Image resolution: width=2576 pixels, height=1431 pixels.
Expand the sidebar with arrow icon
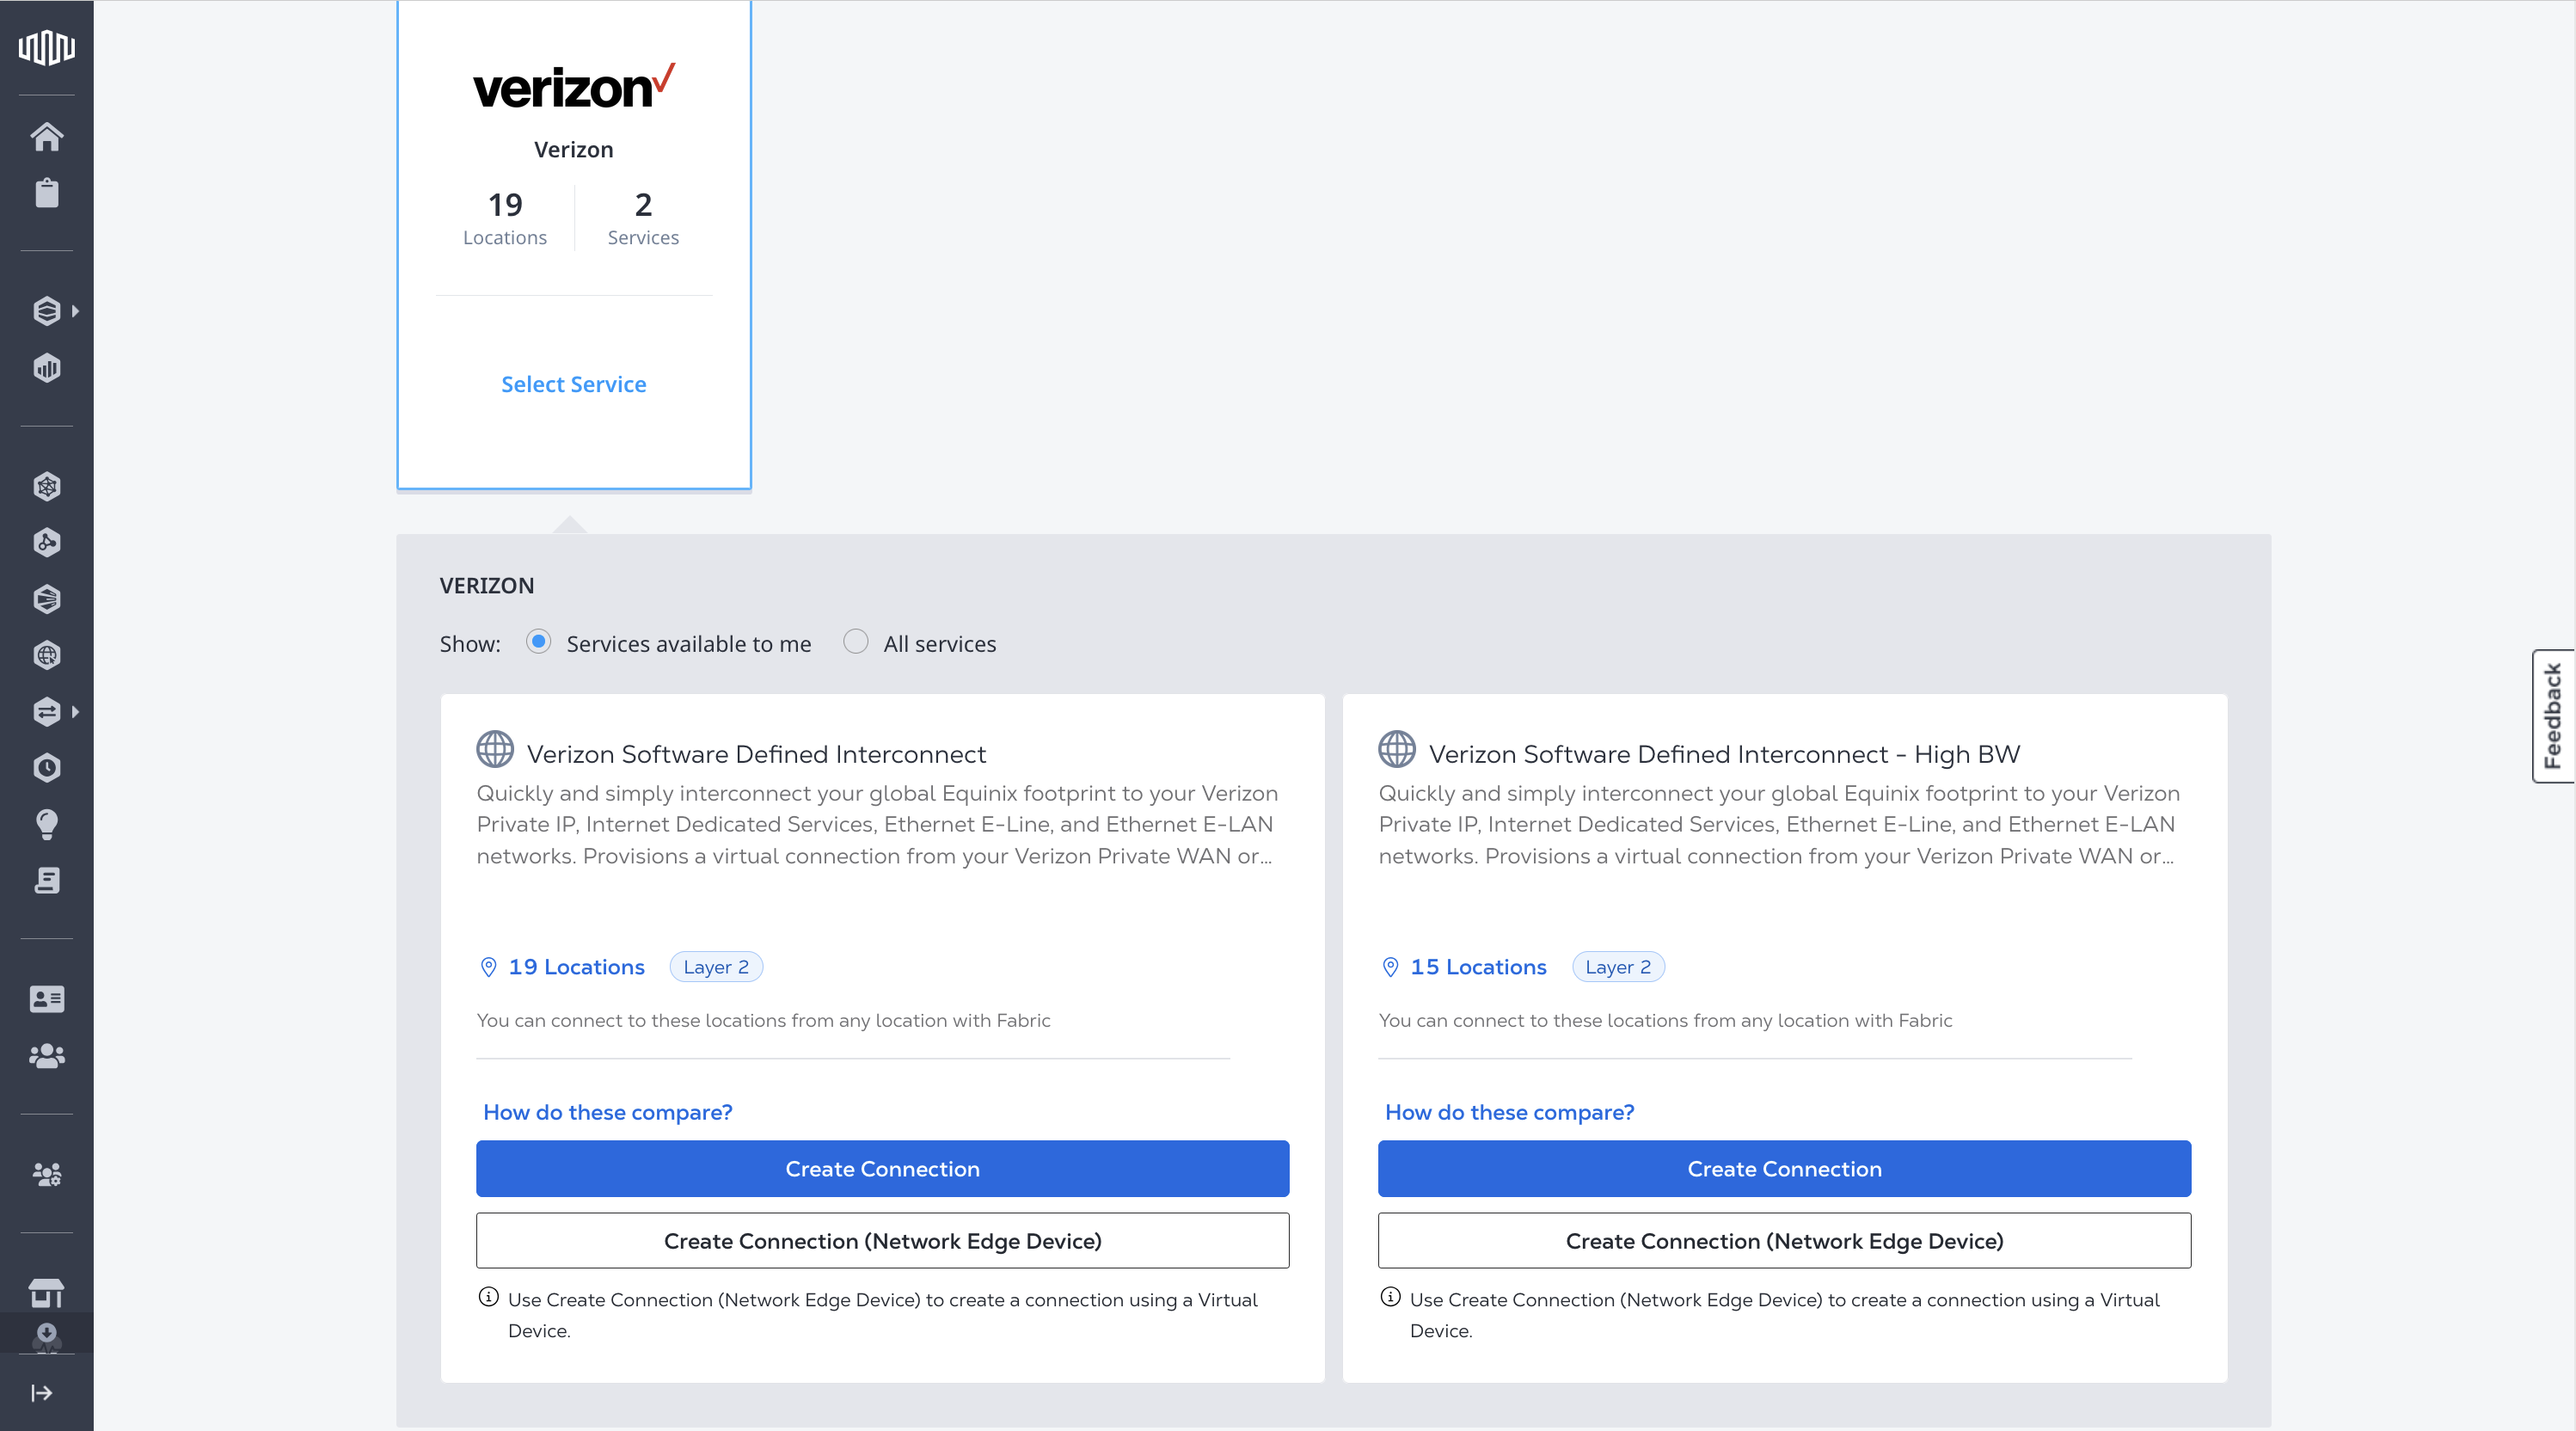tap(42, 1393)
